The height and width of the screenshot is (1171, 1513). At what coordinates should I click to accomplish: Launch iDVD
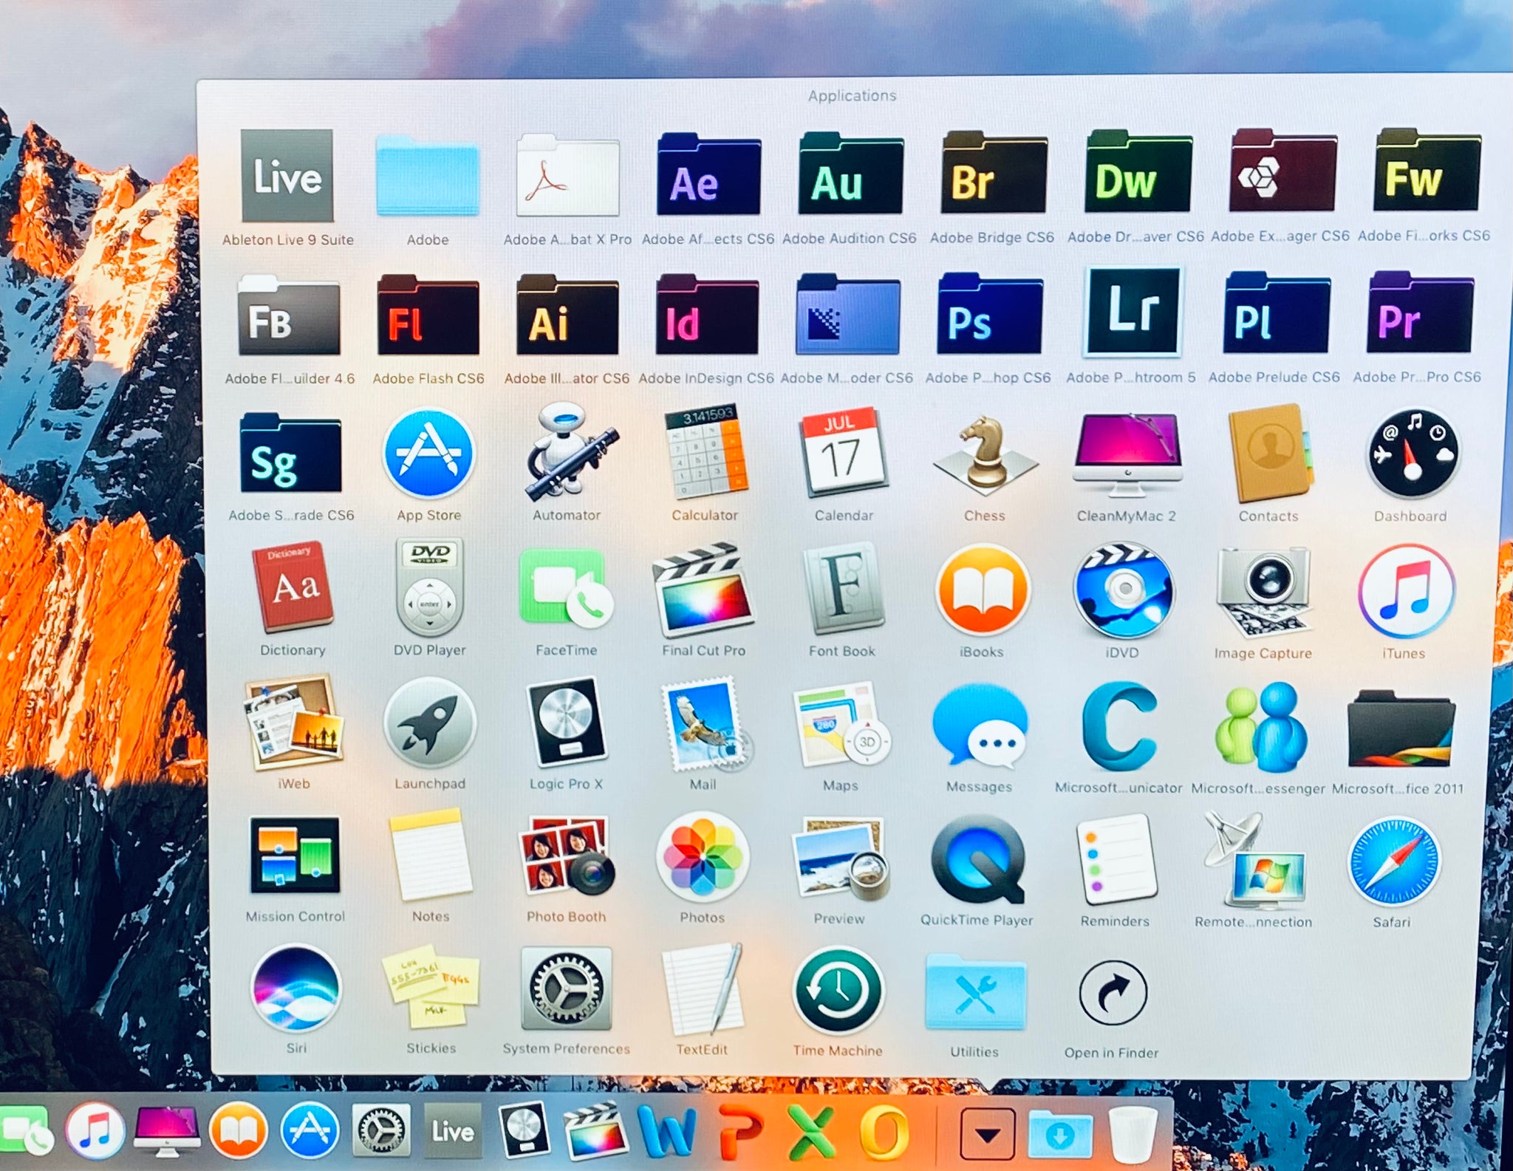[1124, 591]
